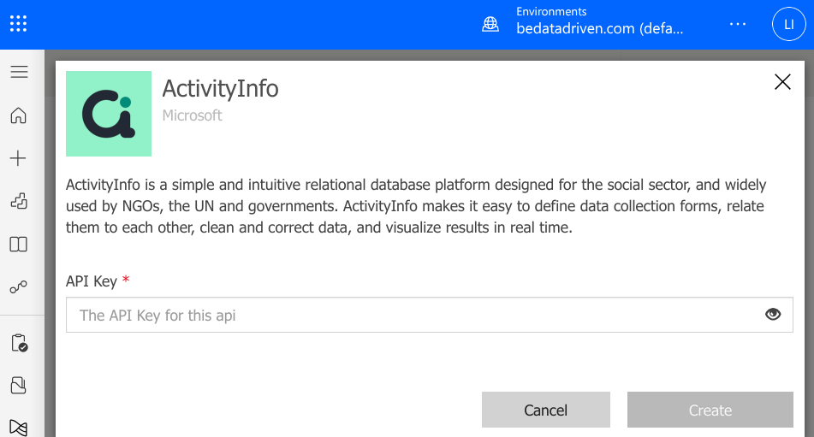Close the ActivityInfo connection dialog
This screenshot has height=437, width=814.
782,82
